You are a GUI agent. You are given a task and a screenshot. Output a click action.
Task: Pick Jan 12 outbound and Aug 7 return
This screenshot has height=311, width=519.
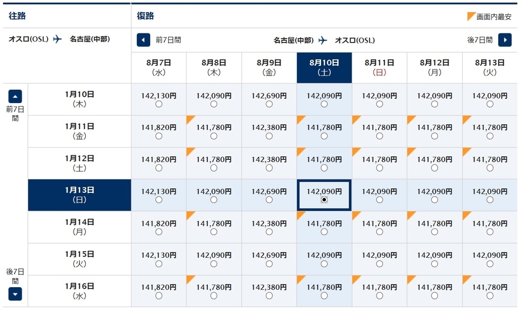[159, 168]
